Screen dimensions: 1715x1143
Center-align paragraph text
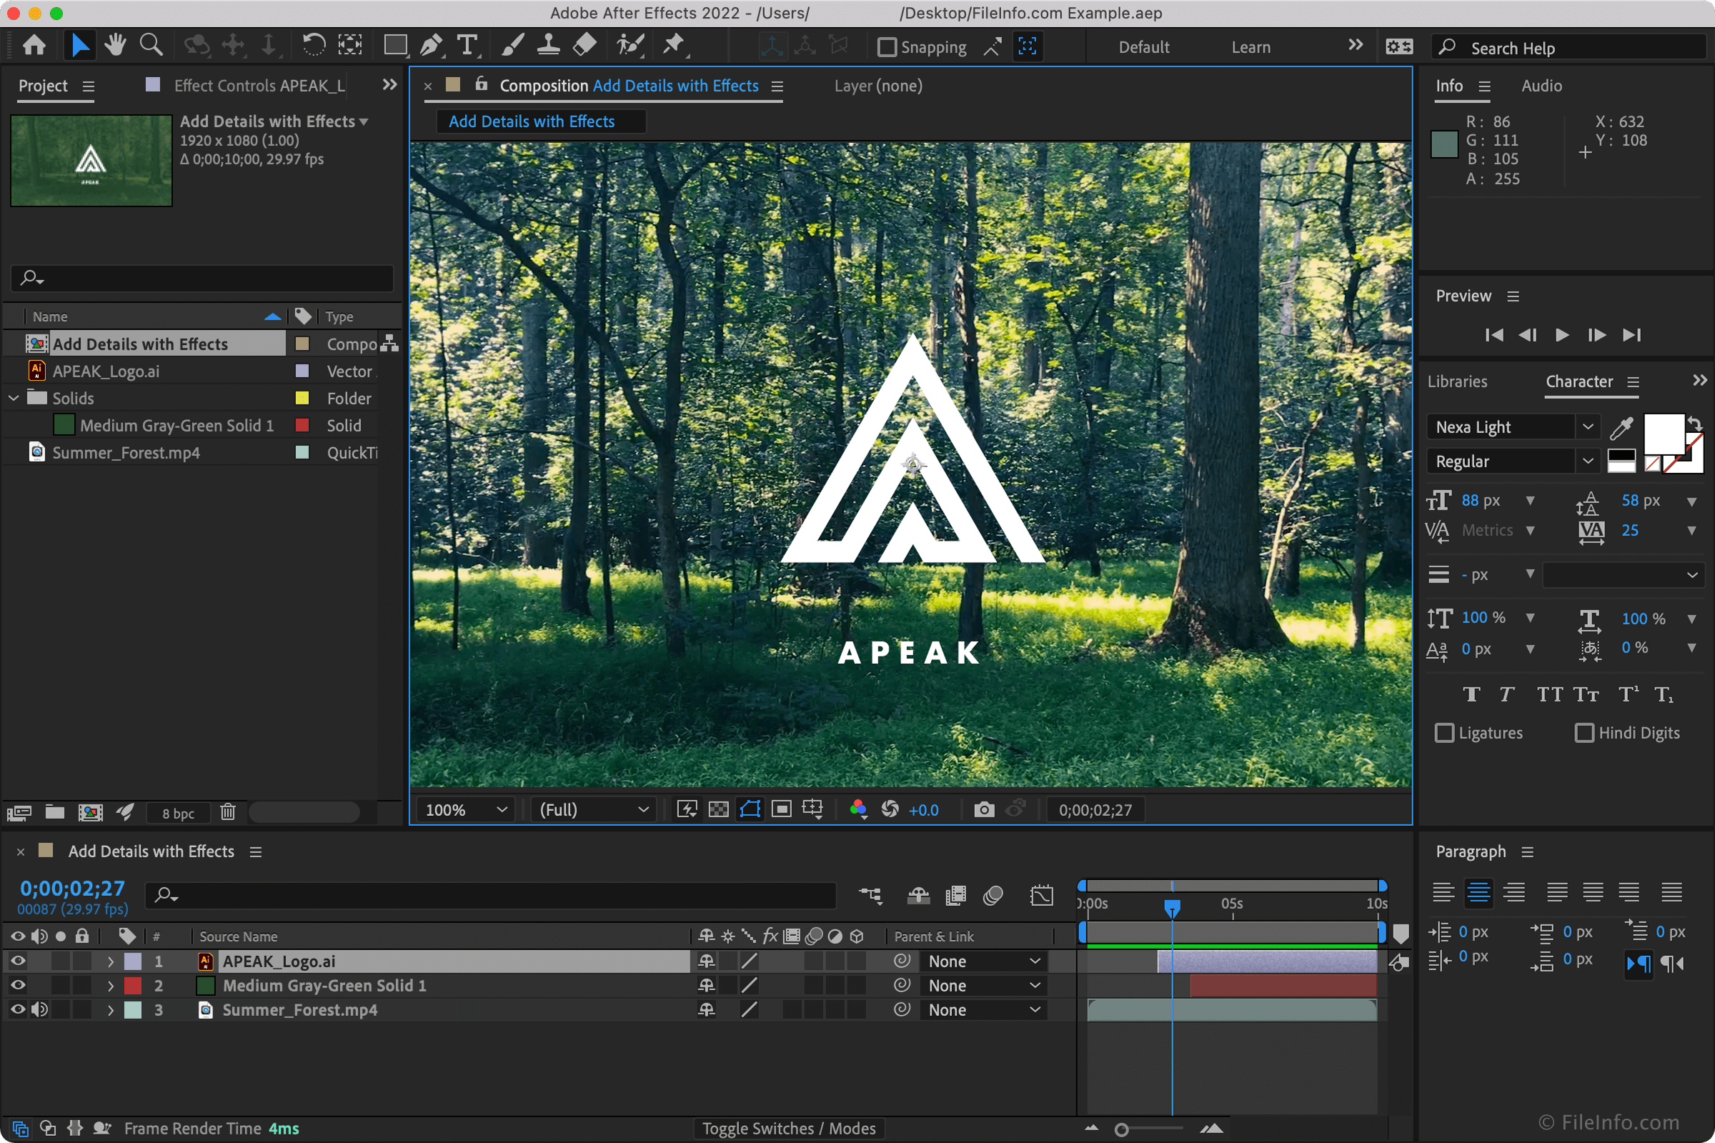coord(1478,892)
